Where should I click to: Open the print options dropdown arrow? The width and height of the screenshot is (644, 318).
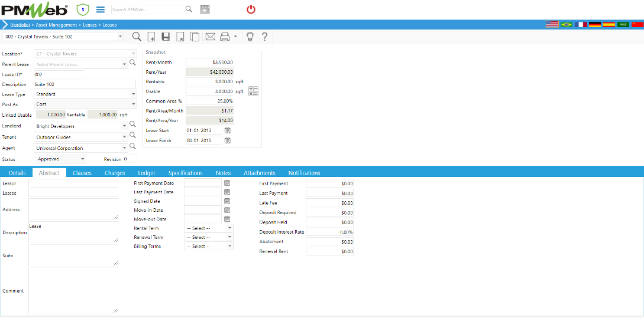coord(235,37)
